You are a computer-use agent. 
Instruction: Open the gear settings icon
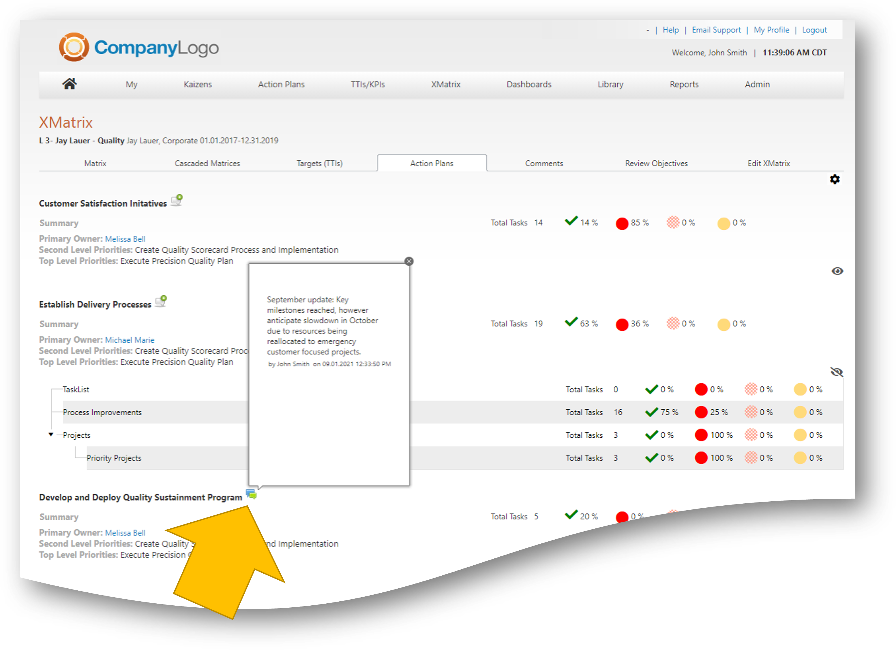834,179
